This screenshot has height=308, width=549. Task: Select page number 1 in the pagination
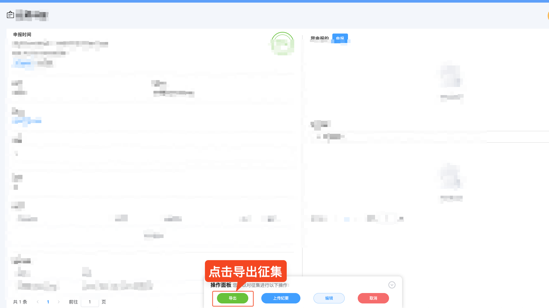pos(48,302)
